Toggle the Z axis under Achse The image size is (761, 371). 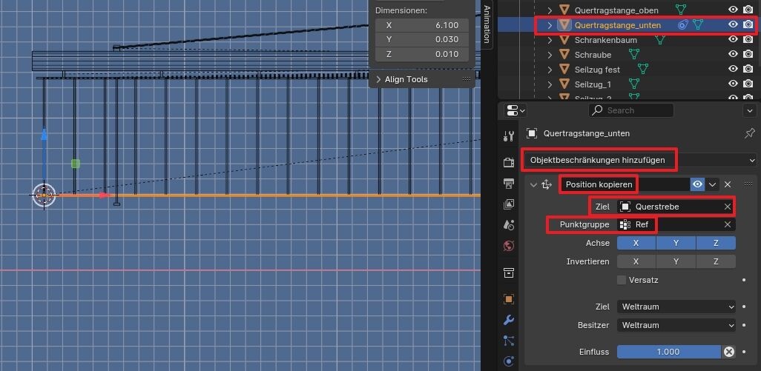(x=716, y=243)
